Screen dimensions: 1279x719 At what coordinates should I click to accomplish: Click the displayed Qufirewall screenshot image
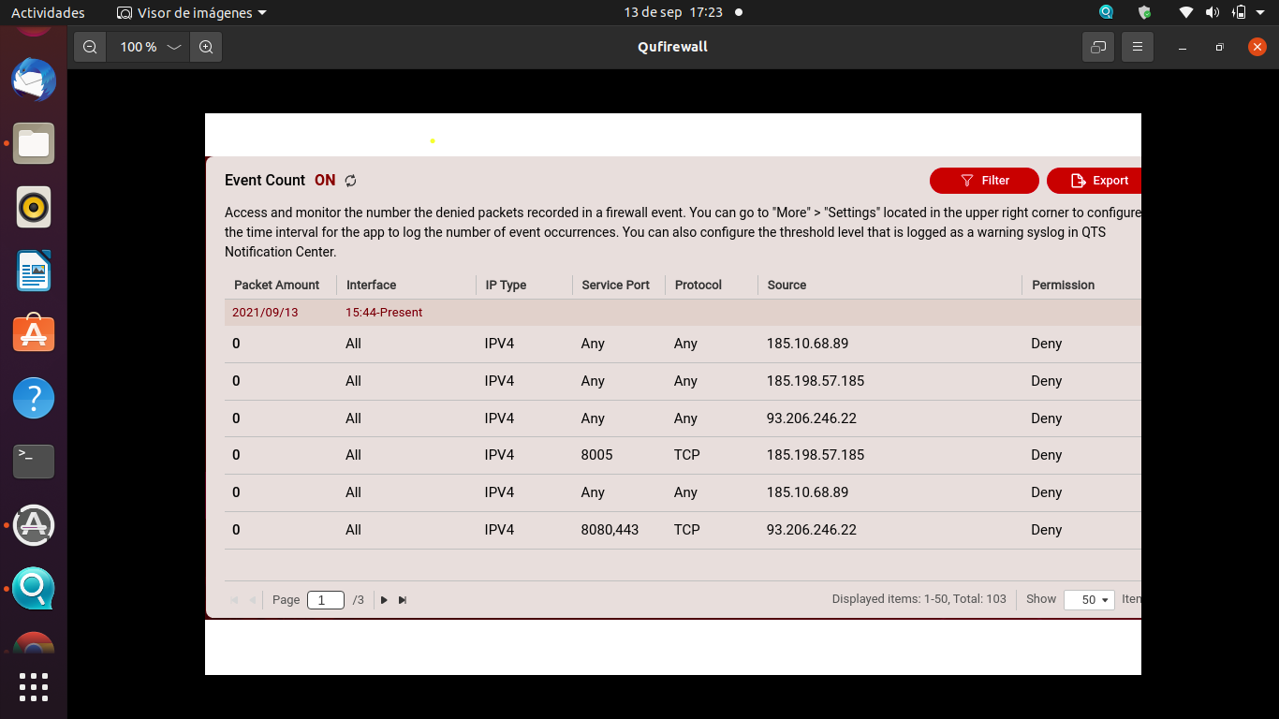pyautogui.click(x=672, y=393)
